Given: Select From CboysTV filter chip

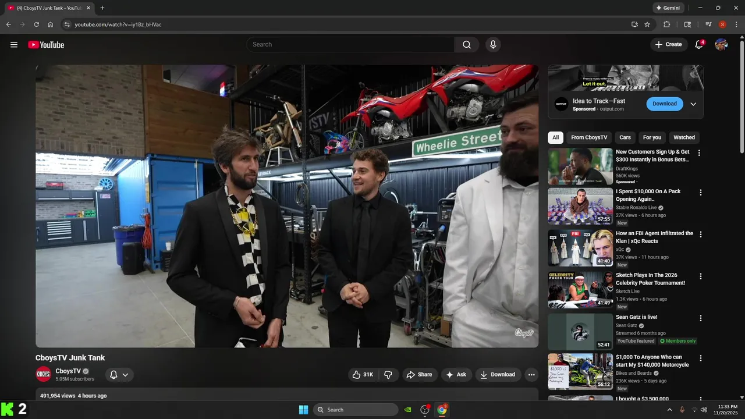Looking at the screenshot, I should pyautogui.click(x=589, y=137).
